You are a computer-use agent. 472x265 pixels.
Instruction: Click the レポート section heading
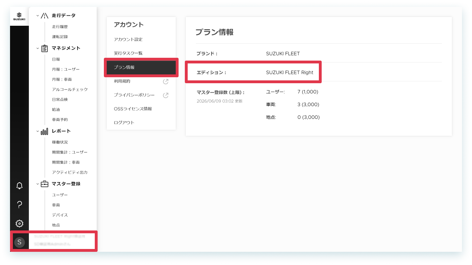(61, 131)
